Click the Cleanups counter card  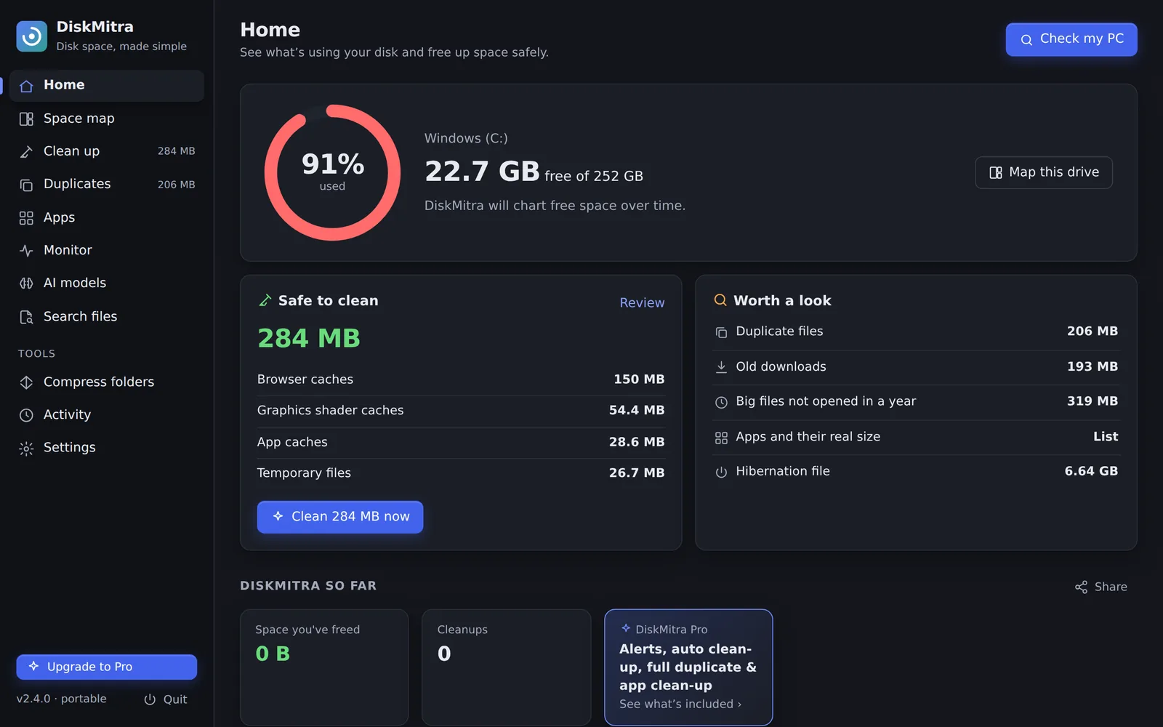click(507, 667)
